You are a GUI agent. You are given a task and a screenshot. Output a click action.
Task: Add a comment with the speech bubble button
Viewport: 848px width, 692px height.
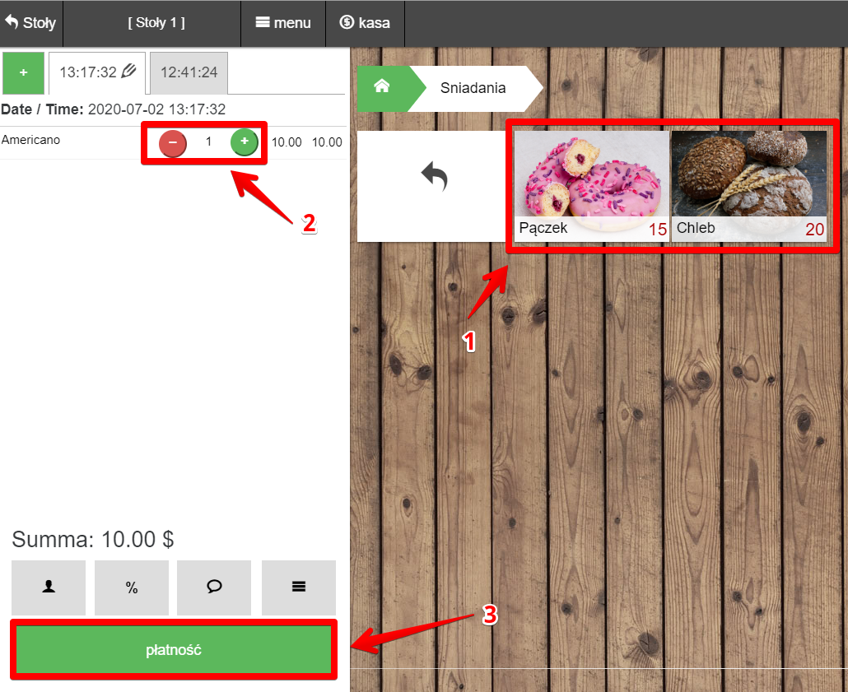point(214,588)
